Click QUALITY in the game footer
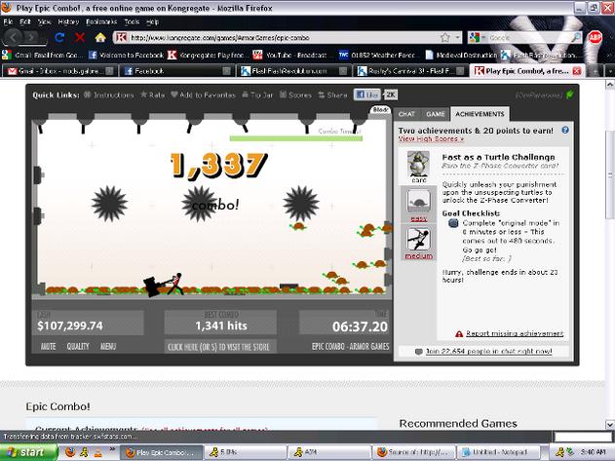The height and width of the screenshot is (461, 615). coord(78,346)
